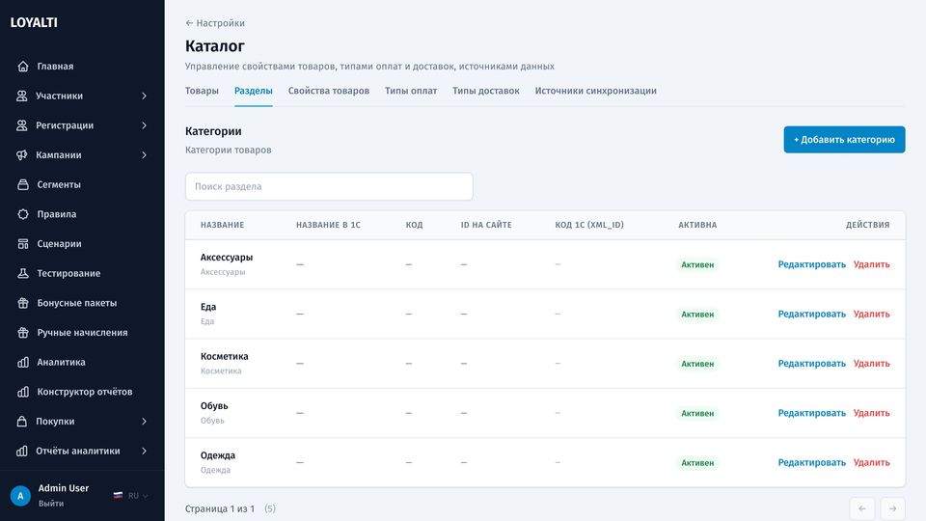Select the Разделы tab
Image resolution: width=926 pixels, height=521 pixels.
pos(254,91)
